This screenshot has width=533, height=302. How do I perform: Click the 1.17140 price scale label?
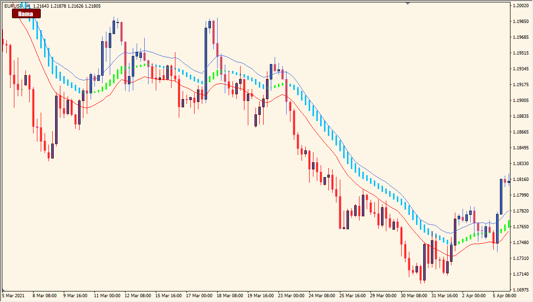(521, 274)
